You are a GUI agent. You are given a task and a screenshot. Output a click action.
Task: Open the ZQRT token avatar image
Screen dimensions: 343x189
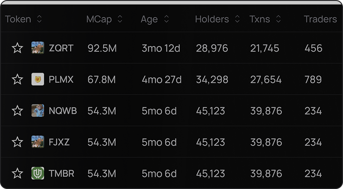[x=38, y=48]
